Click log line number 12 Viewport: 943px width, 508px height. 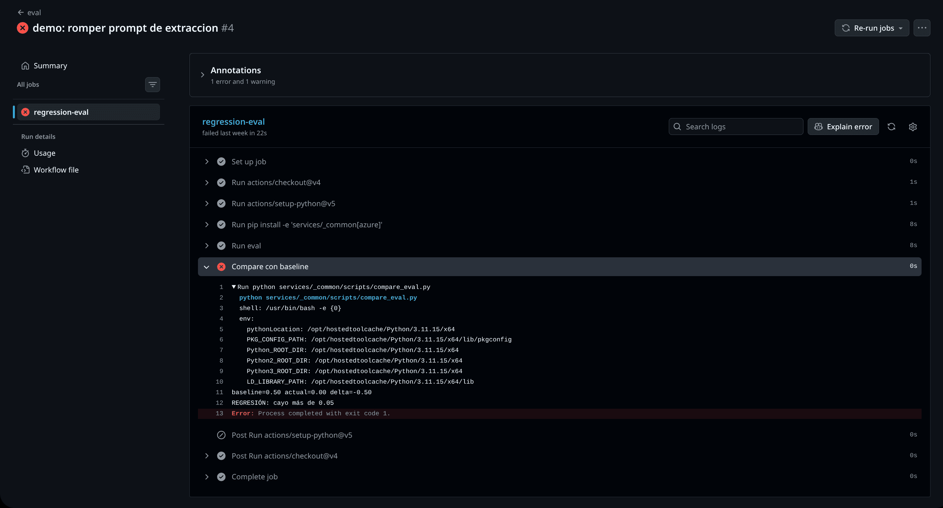coord(219,403)
